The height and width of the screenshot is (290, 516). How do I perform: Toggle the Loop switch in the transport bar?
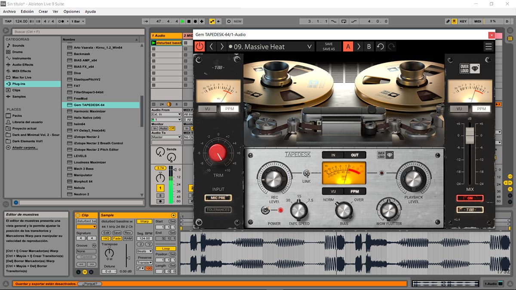(x=344, y=21)
